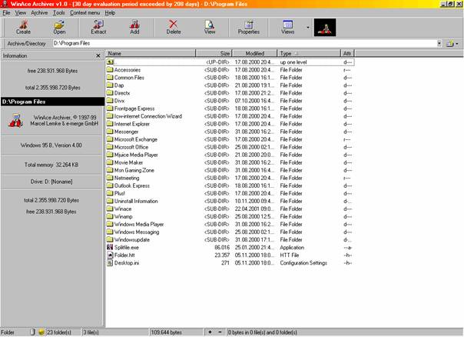This screenshot has width=464, height=337.
Task: Click the Archive/Directory path field
Action: (x=244, y=43)
